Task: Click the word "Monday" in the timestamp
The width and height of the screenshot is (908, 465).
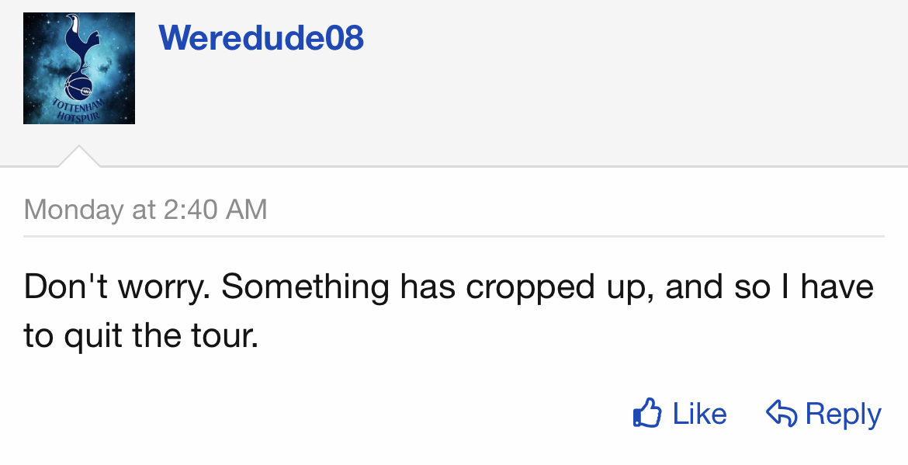Action: tap(74, 210)
